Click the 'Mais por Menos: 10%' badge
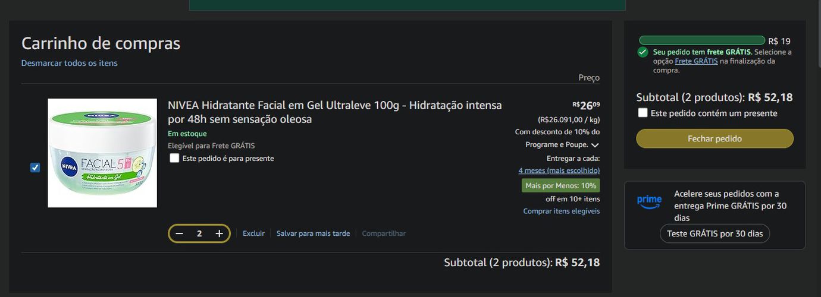821x297 pixels. [x=560, y=185]
